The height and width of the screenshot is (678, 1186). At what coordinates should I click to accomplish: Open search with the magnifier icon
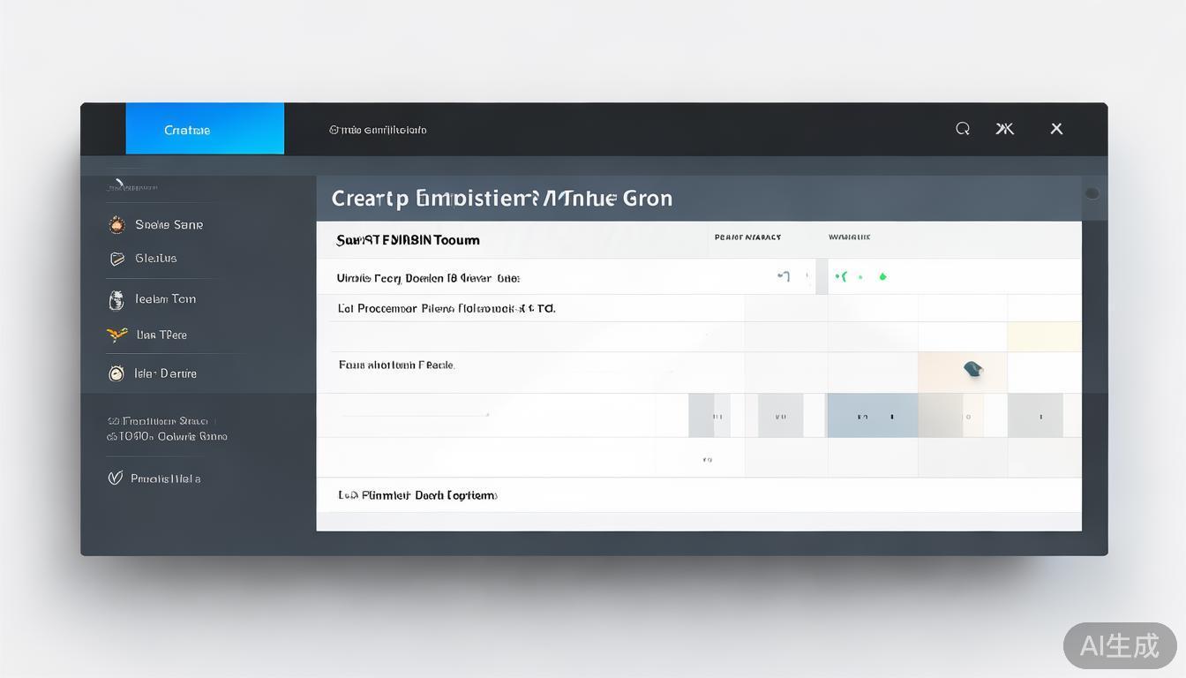(x=963, y=129)
